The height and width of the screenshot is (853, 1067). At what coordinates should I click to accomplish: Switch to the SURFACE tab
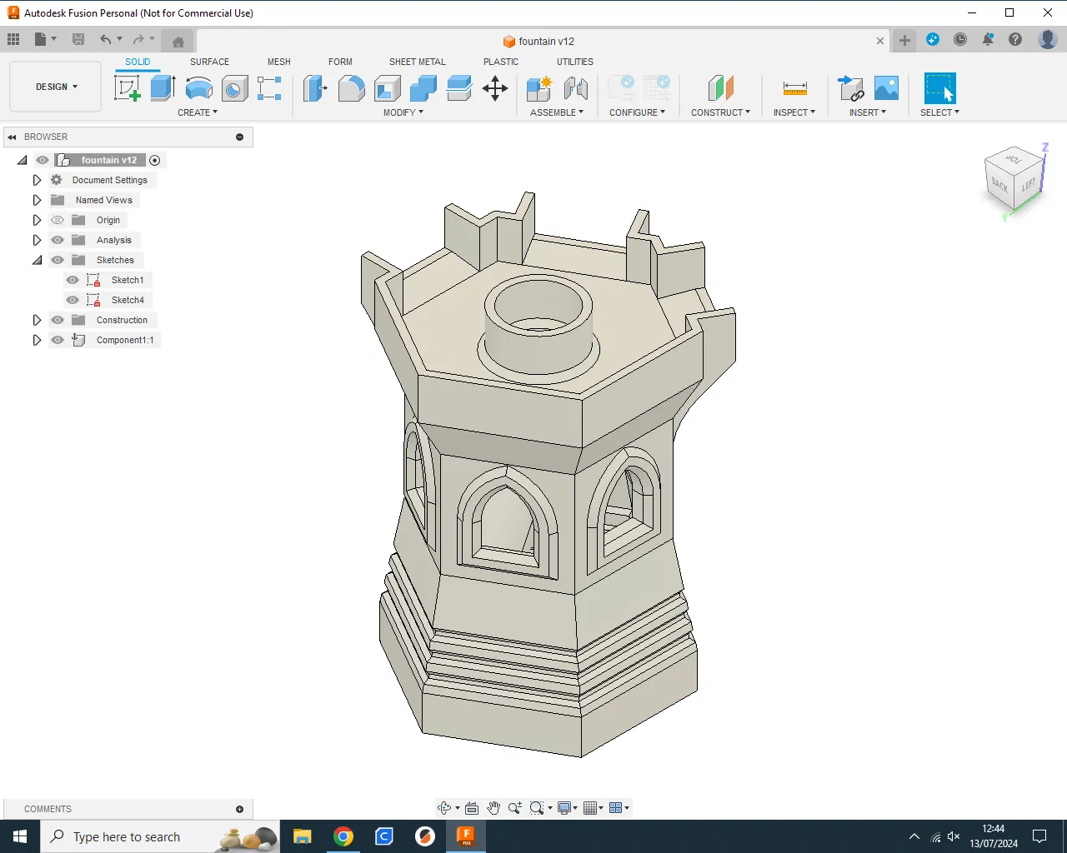click(209, 62)
